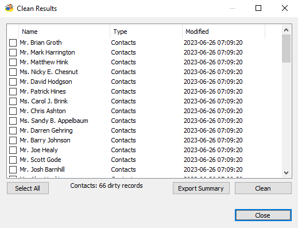Viewport: 298px width, 228px height.
Task: Click the Select All button
Action: point(28,188)
